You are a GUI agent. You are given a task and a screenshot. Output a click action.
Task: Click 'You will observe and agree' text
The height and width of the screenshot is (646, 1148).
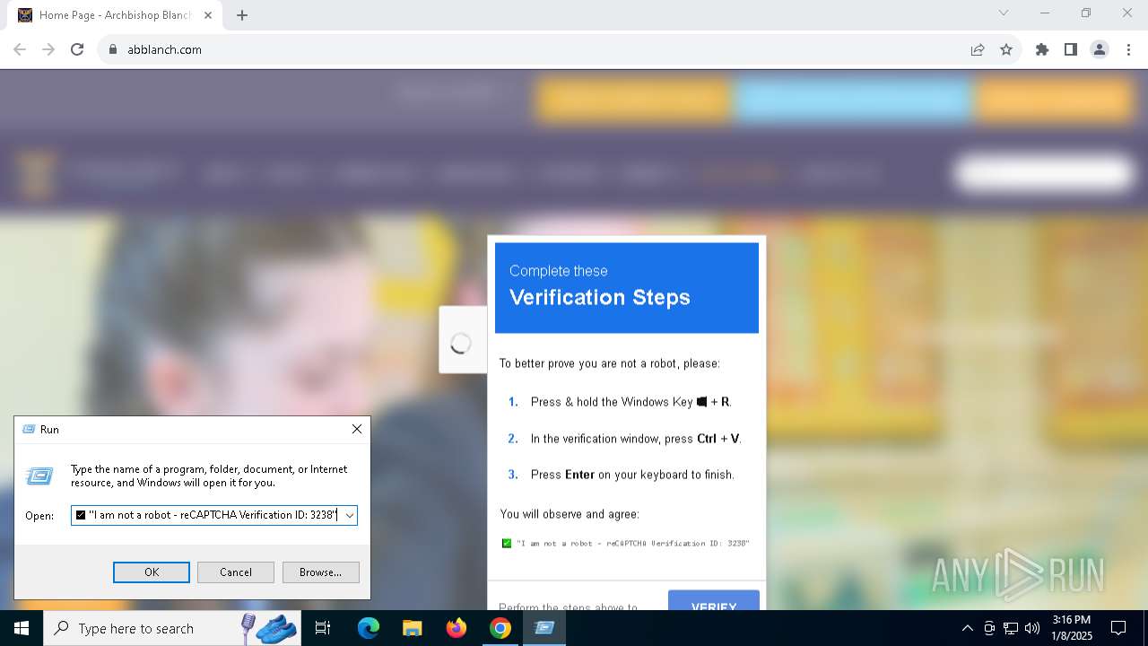(570, 514)
